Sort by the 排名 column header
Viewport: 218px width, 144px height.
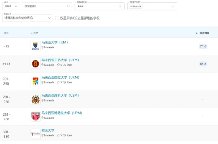click(6, 33)
